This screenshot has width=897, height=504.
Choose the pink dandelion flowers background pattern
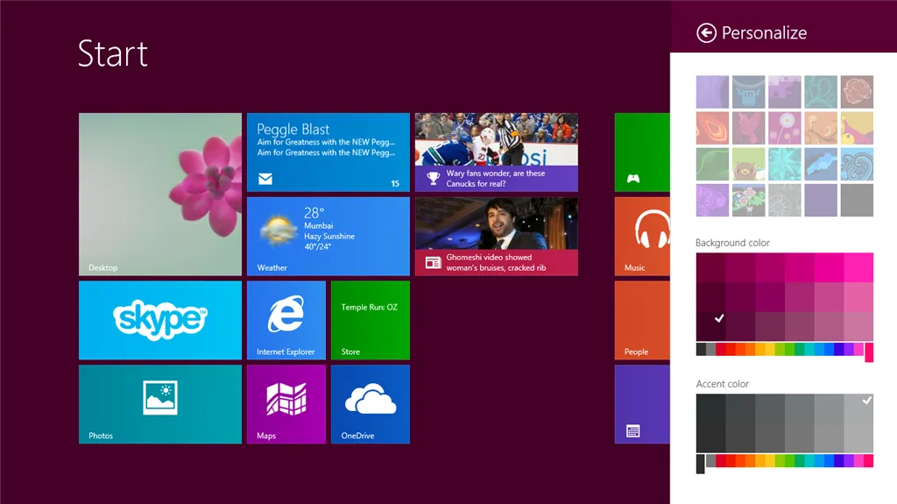tap(784, 128)
